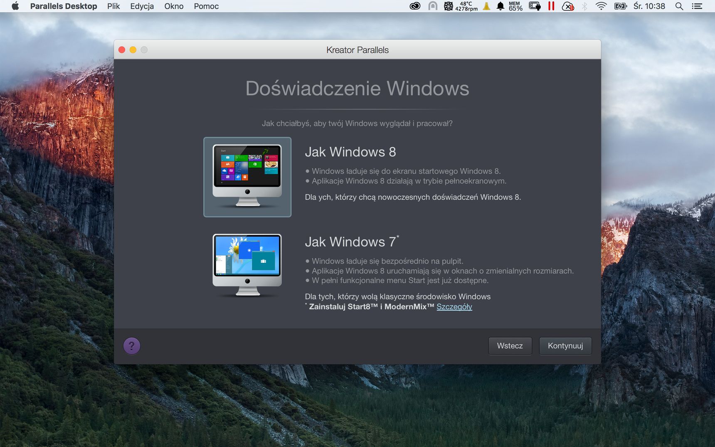Click the yellow cone menu bar icon
This screenshot has width=715, height=447.
pos(486,6)
